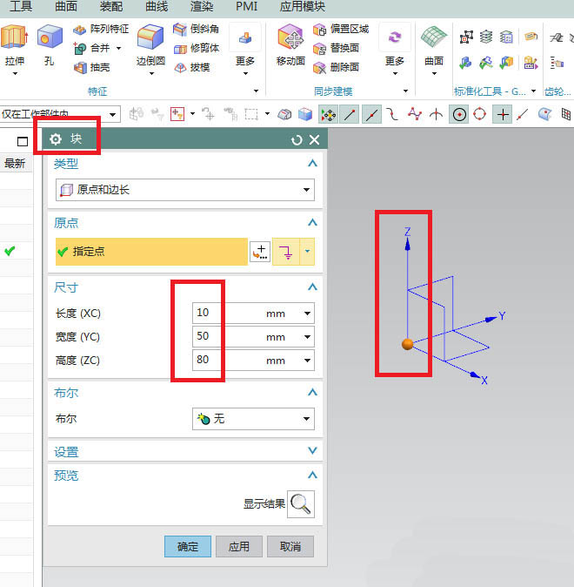Click the reset dialog icon in 块 header

pos(297,140)
